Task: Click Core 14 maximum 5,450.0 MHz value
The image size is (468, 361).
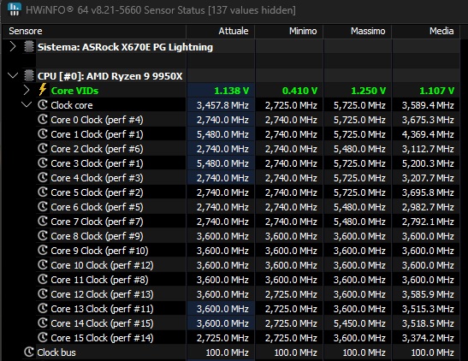Action: coord(359,323)
